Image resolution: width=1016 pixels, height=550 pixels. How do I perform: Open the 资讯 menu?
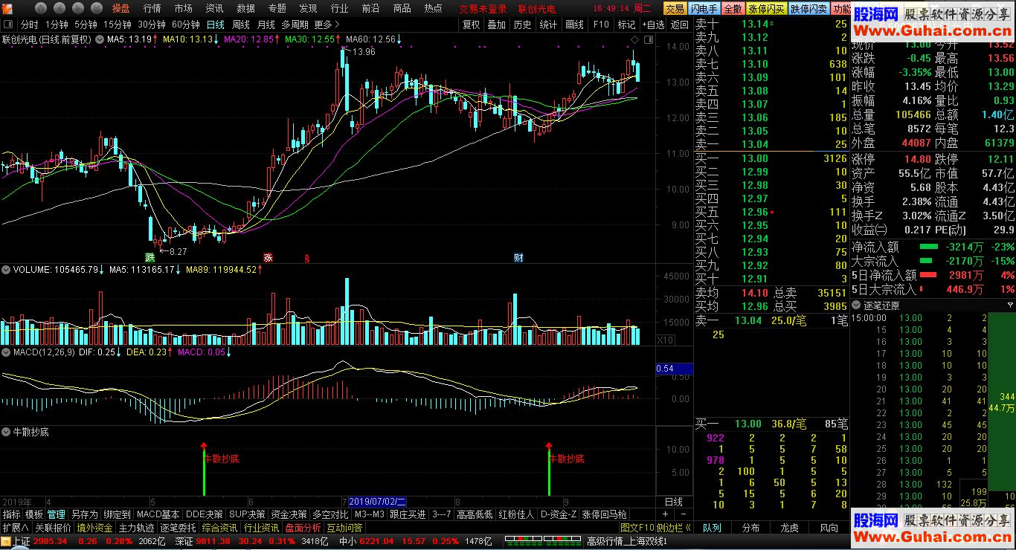click(x=214, y=9)
